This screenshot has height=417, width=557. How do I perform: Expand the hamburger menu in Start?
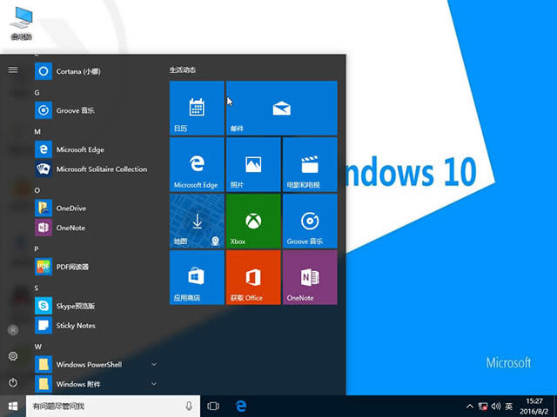[13, 69]
